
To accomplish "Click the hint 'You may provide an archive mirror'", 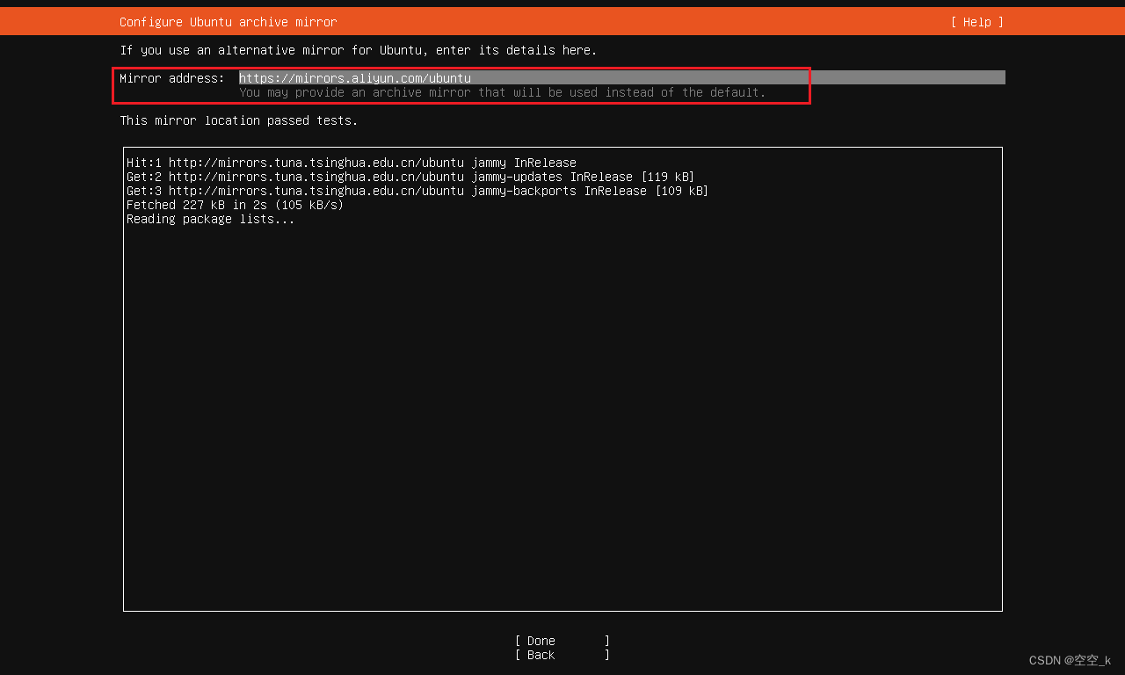I will point(502,92).
